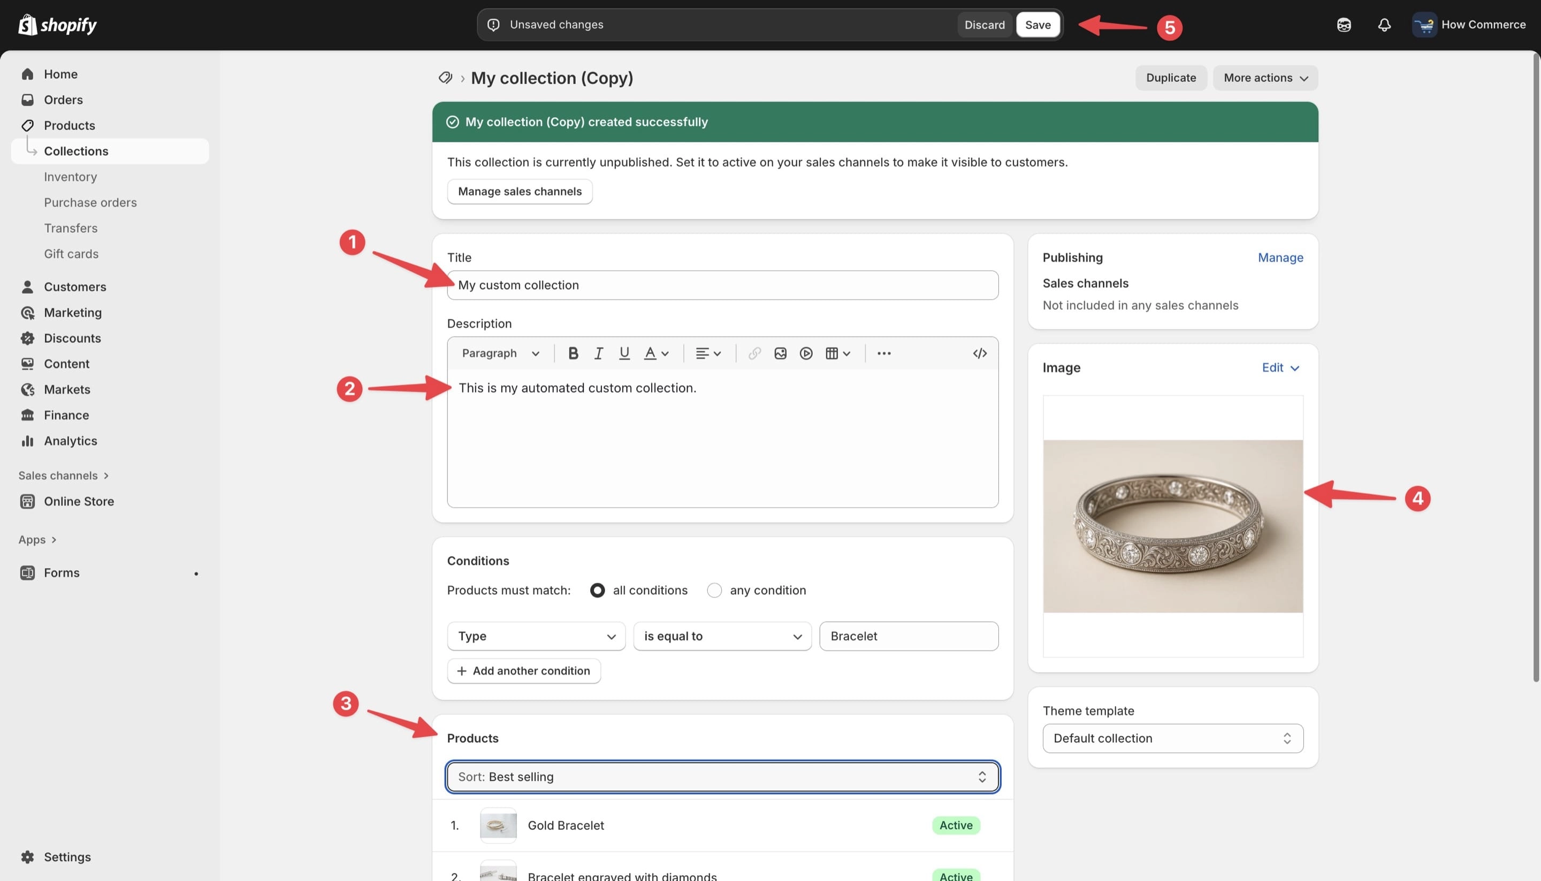
Task: Click Manage sales channels button
Action: tap(520, 191)
